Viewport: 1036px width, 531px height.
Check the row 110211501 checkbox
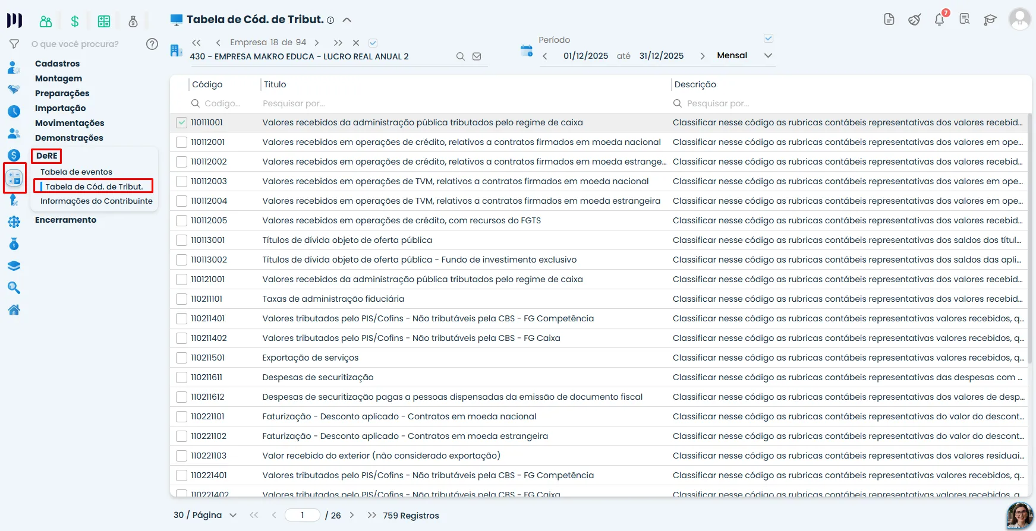pyautogui.click(x=182, y=358)
